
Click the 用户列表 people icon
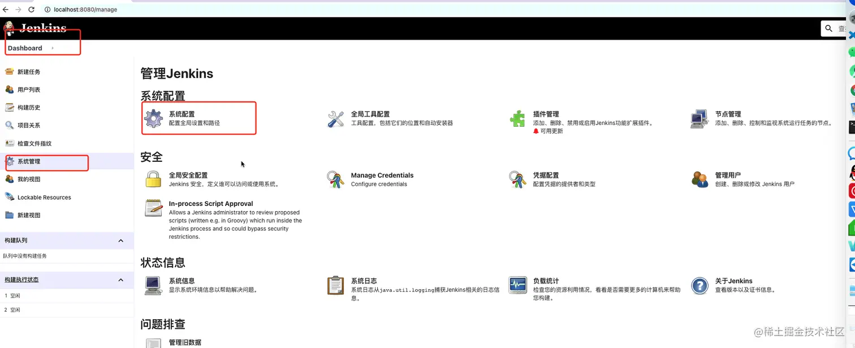tap(9, 89)
